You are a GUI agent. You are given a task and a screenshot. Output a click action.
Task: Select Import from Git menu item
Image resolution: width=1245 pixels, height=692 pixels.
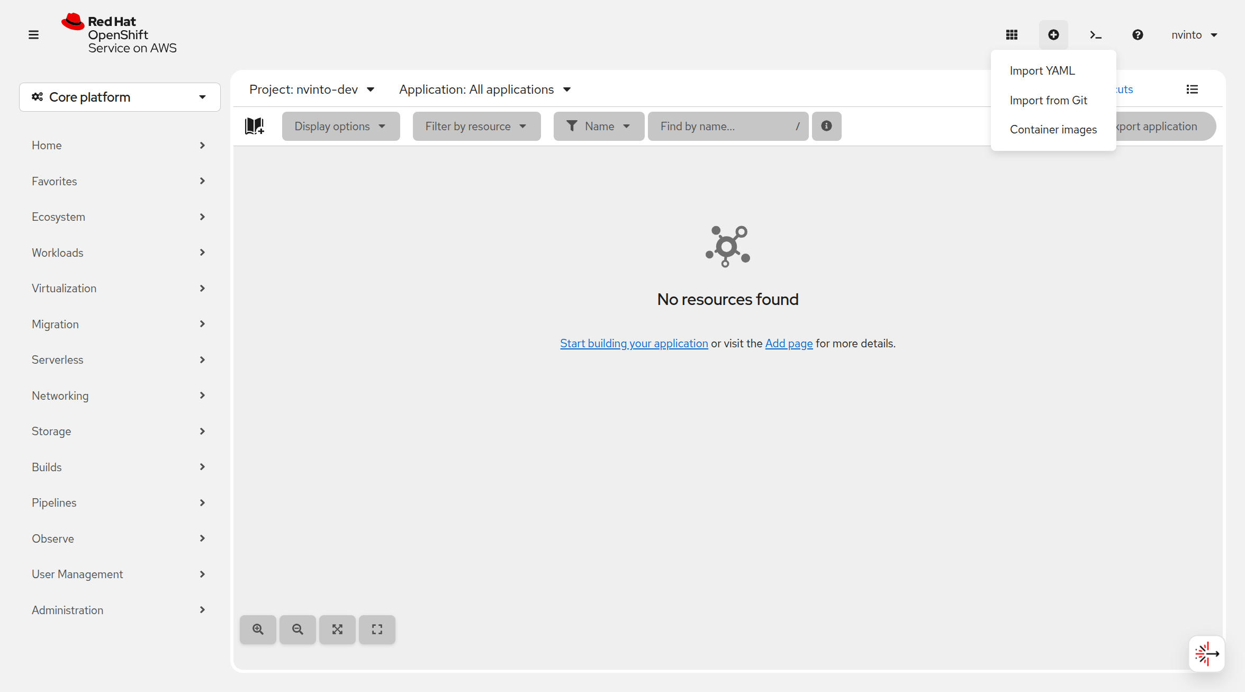[1053, 100]
